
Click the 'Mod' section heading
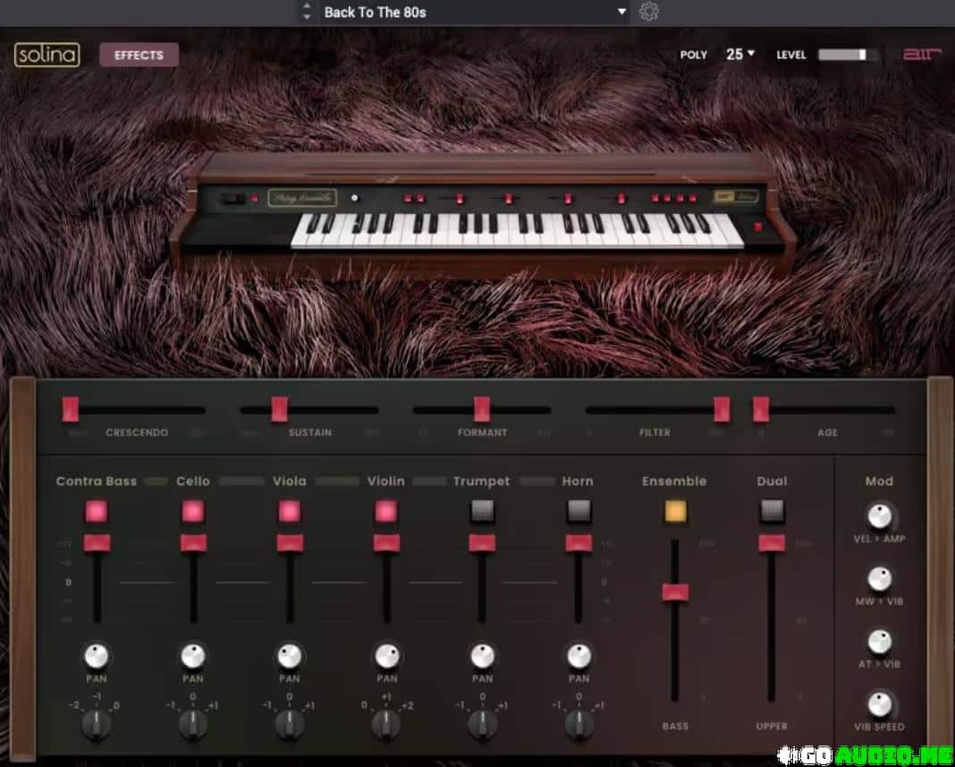tap(880, 481)
